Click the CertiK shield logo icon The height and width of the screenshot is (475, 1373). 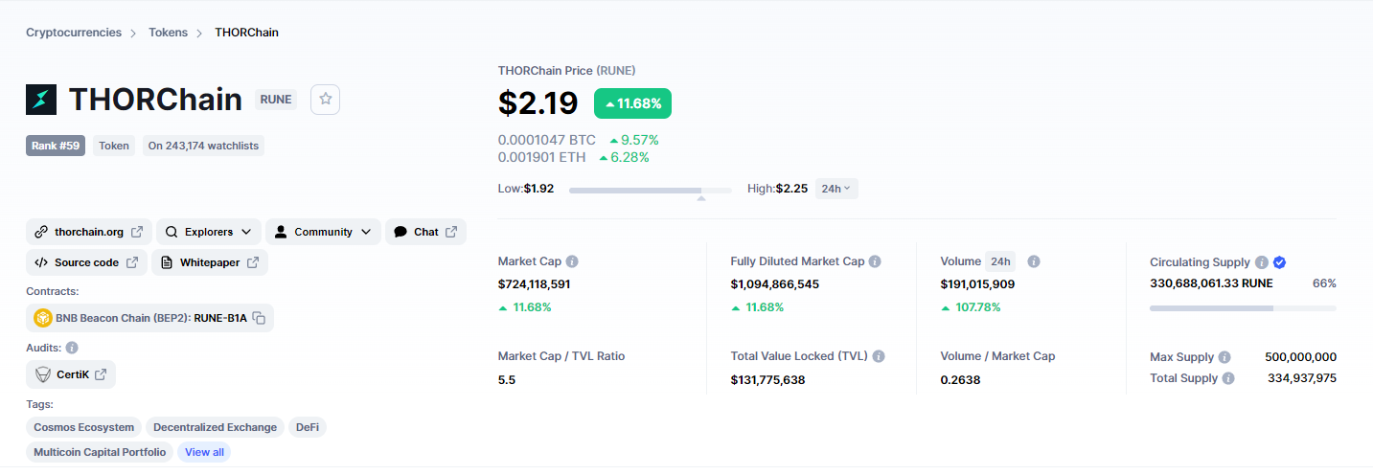click(x=42, y=374)
